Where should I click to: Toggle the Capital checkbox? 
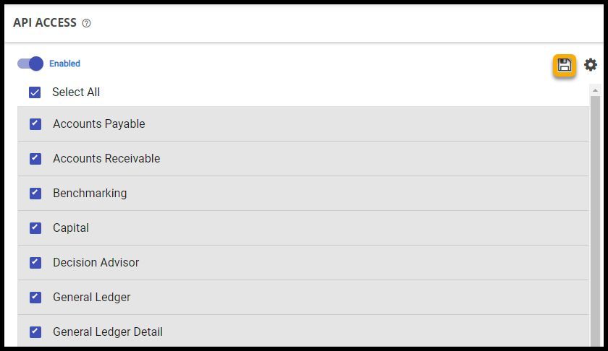(x=35, y=228)
